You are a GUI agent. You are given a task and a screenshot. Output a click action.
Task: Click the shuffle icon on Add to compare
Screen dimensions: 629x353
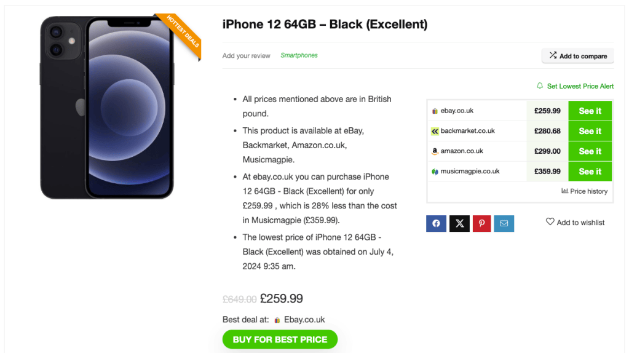tap(553, 55)
